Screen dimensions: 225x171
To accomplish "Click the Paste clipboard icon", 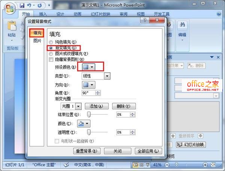I will pos(12,25).
